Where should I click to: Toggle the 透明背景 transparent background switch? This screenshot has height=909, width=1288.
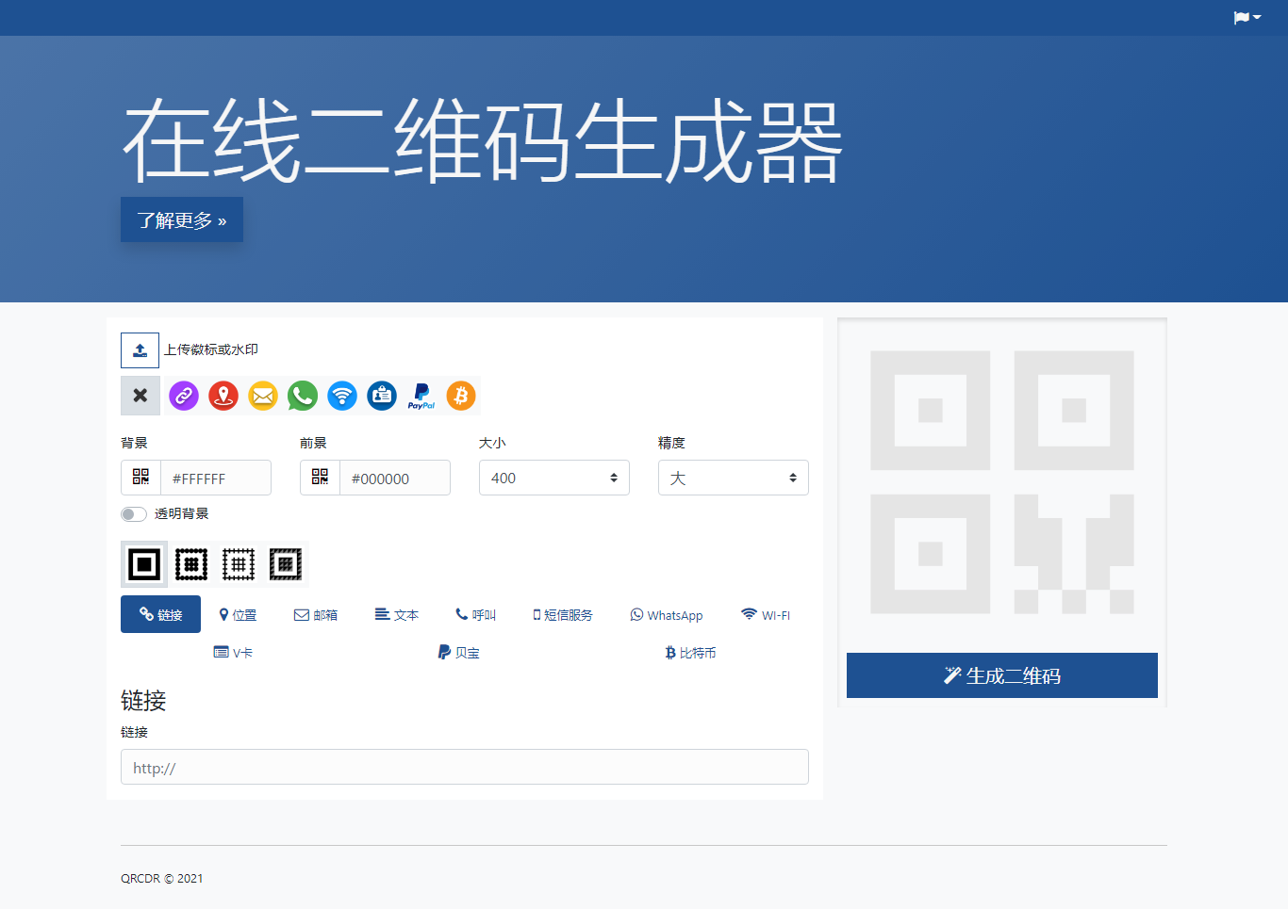tap(134, 513)
